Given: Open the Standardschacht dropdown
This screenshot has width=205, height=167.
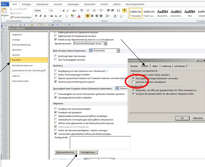Looking at the screenshot, I should point(105,44).
